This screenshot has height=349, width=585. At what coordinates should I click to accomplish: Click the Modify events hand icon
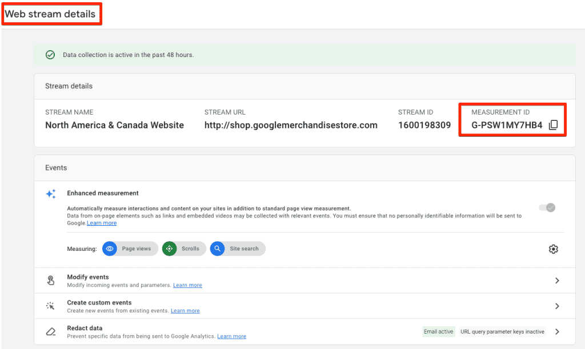coord(51,281)
